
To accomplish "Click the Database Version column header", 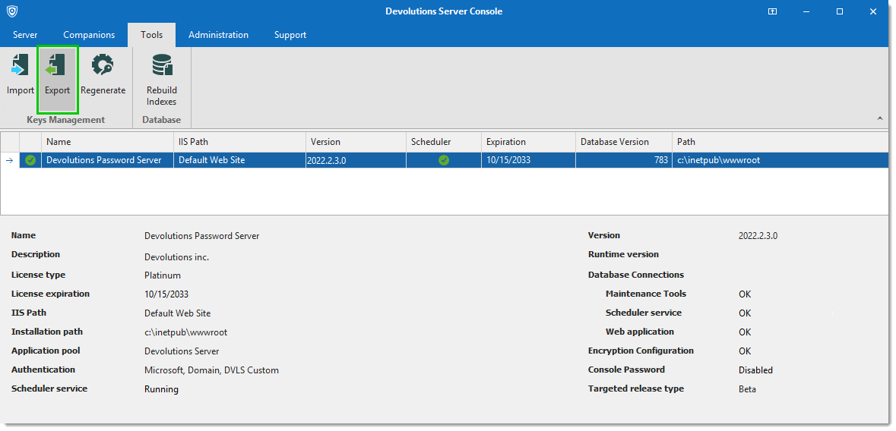I will [615, 142].
